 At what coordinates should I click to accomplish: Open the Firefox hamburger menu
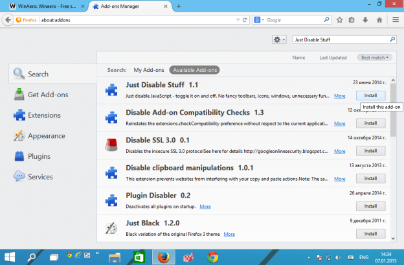click(x=396, y=19)
